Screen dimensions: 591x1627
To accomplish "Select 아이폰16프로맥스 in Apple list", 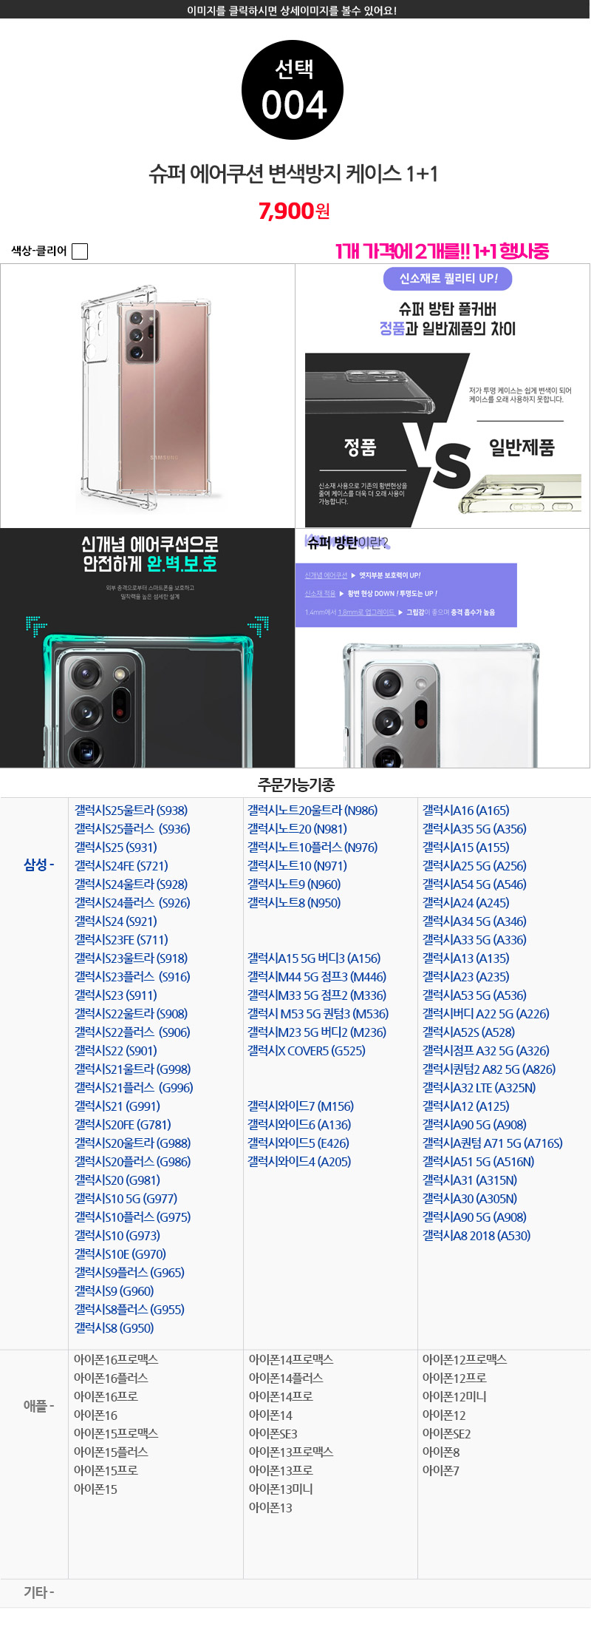I will (x=116, y=1359).
